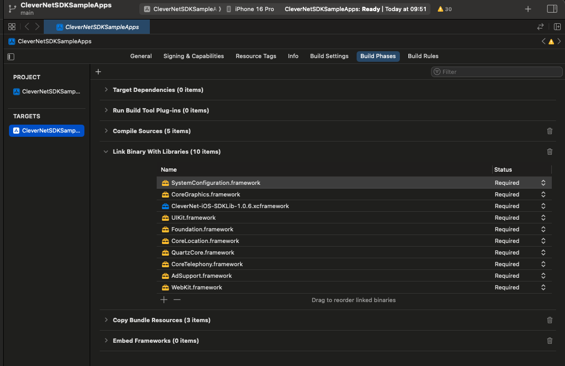Click the project icon in the jump bar
This screenshot has width=565, height=366.
[12, 42]
